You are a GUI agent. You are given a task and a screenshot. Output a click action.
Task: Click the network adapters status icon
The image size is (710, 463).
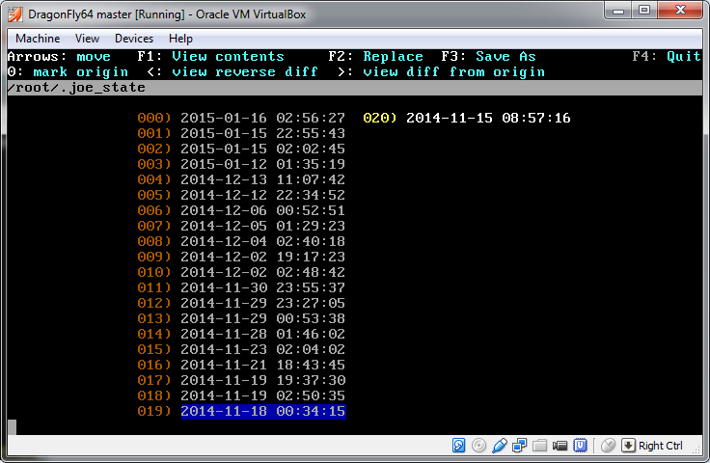click(x=520, y=446)
